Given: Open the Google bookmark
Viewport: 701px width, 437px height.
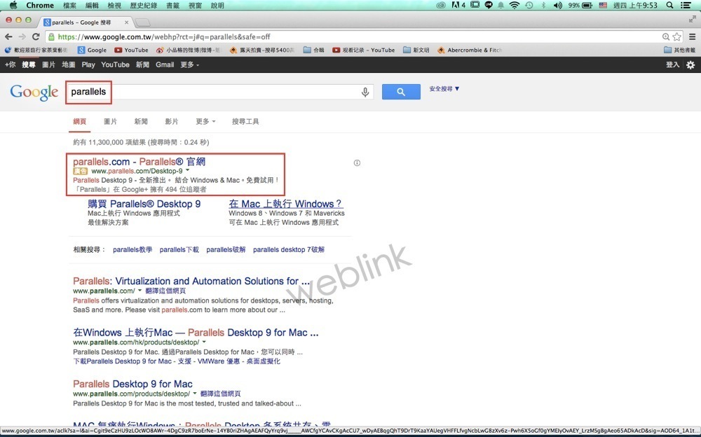Looking at the screenshot, I should 92,50.
